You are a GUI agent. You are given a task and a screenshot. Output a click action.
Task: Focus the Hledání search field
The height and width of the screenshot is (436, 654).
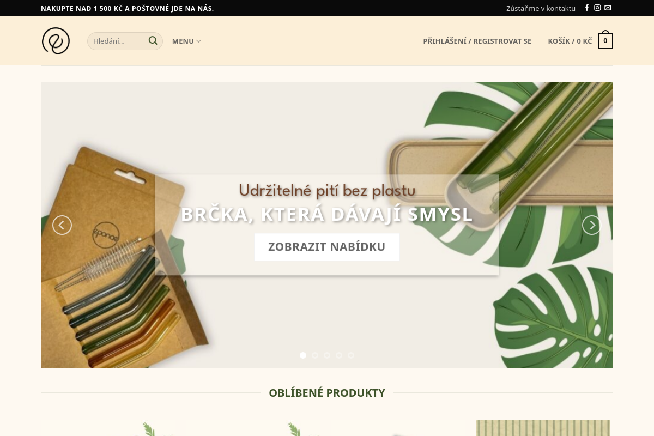[125, 41]
